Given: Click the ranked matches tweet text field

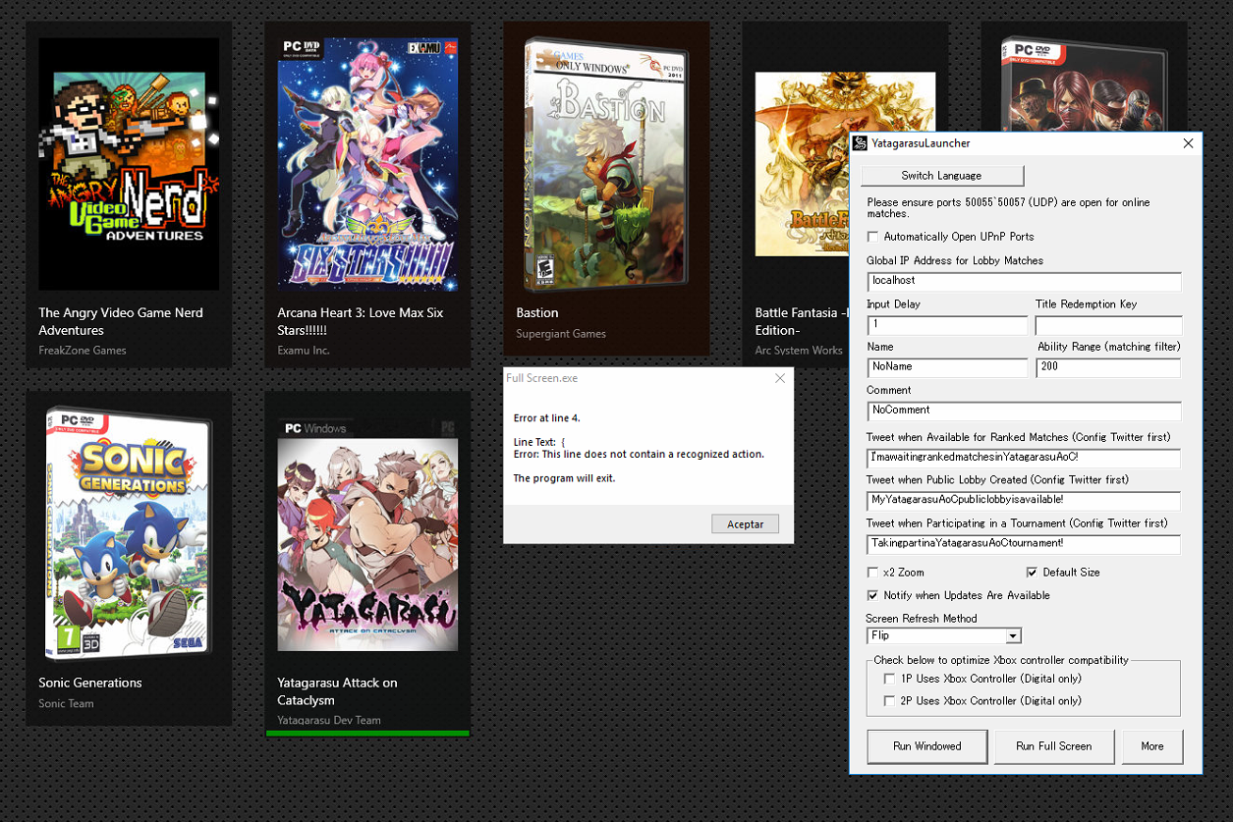Looking at the screenshot, I should [x=1024, y=459].
